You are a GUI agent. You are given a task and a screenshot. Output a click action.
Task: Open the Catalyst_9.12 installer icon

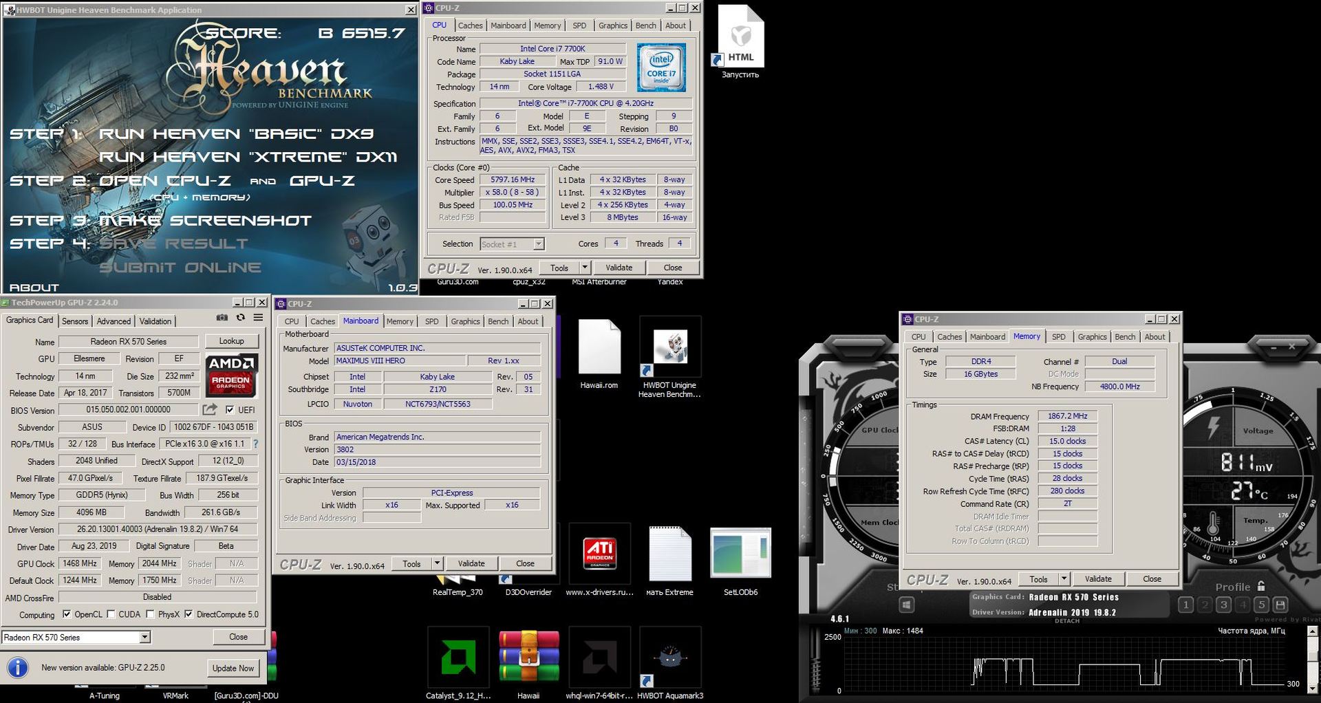(x=458, y=662)
